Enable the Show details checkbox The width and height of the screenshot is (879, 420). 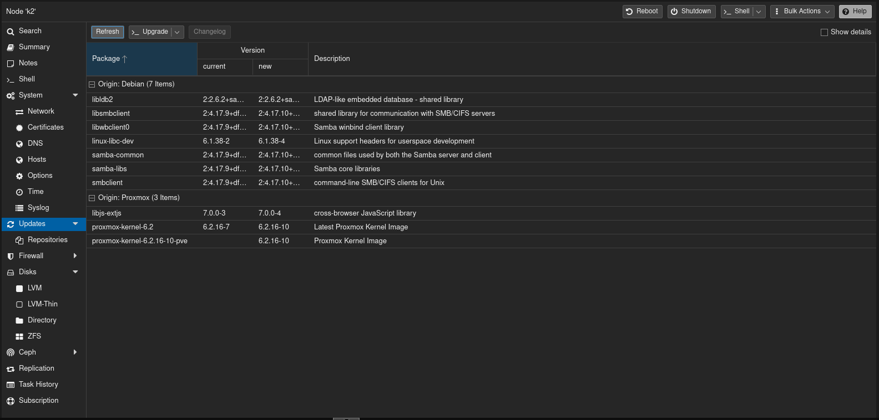pyautogui.click(x=824, y=32)
